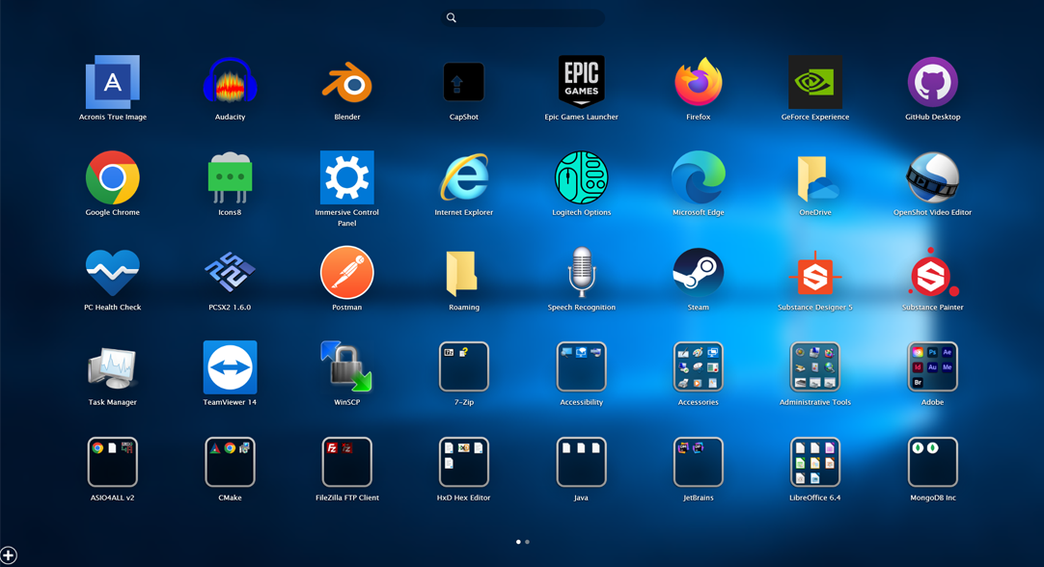
Task: Expand the 7-Zip app group
Action: point(464,366)
